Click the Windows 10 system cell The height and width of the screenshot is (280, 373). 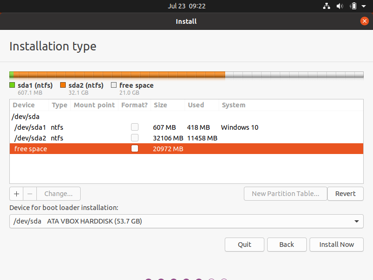(x=240, y=127)
